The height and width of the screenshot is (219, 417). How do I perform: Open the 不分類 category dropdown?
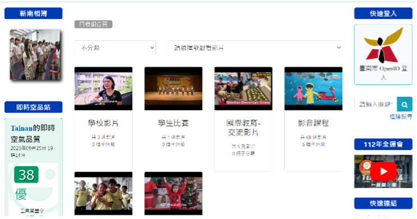pyautogui.click(x=115, y=48)
